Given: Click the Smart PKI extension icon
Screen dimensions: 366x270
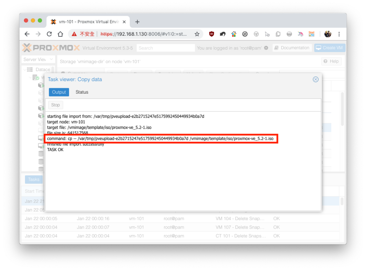Looking at the screenshot, I should pos(311,34).
